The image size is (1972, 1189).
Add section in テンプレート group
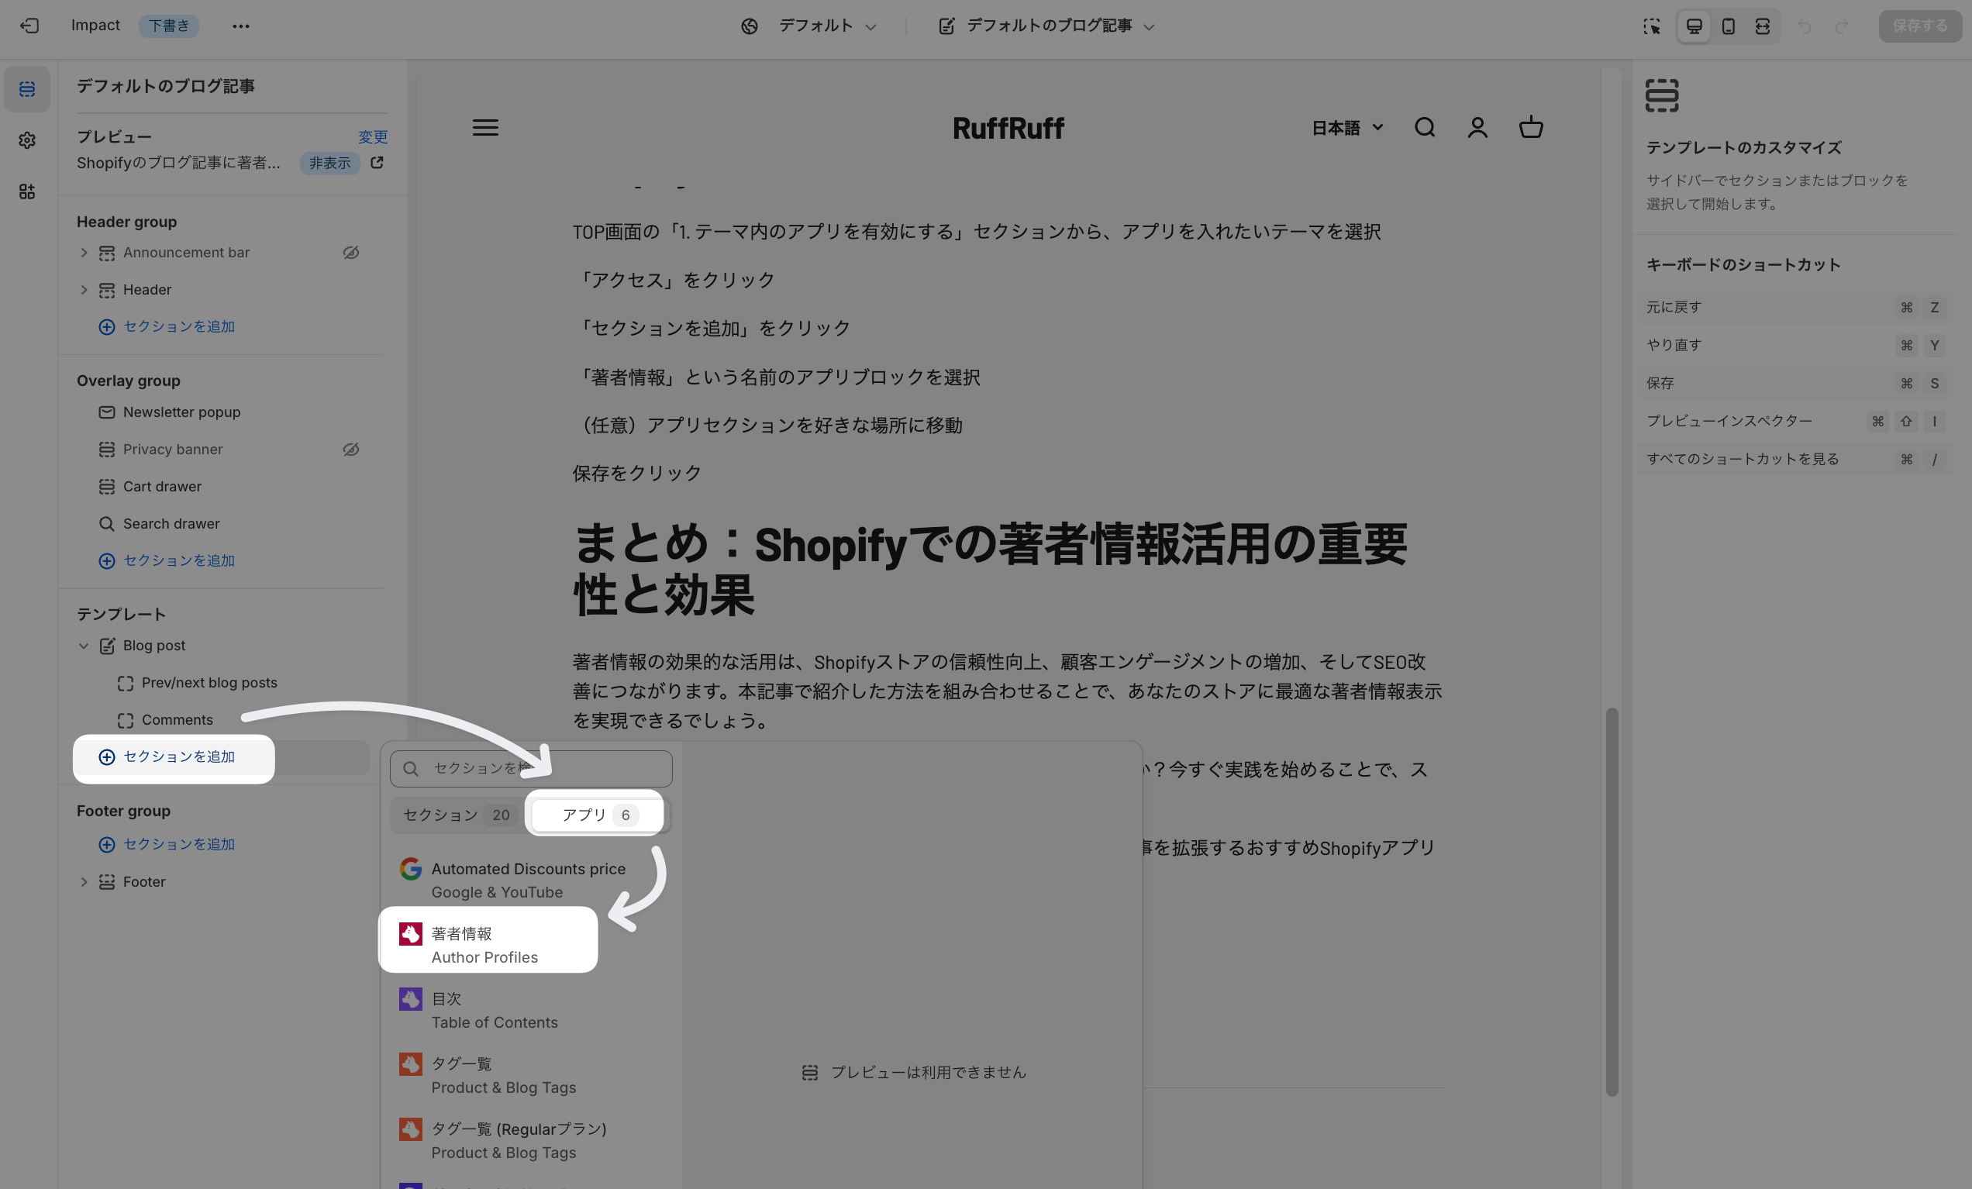click(x=167, y=757)
